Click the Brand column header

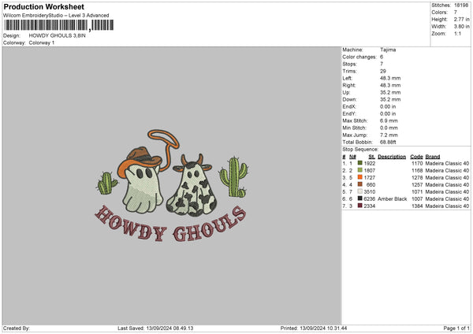434,156
